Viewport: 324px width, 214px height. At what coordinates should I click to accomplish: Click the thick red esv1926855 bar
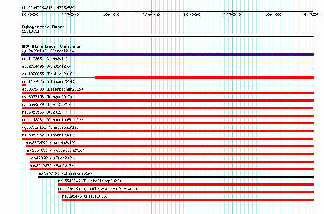pos(204,78)
